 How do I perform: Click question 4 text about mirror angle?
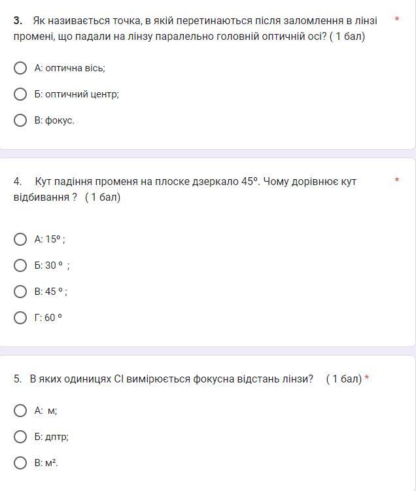(190, 189)
